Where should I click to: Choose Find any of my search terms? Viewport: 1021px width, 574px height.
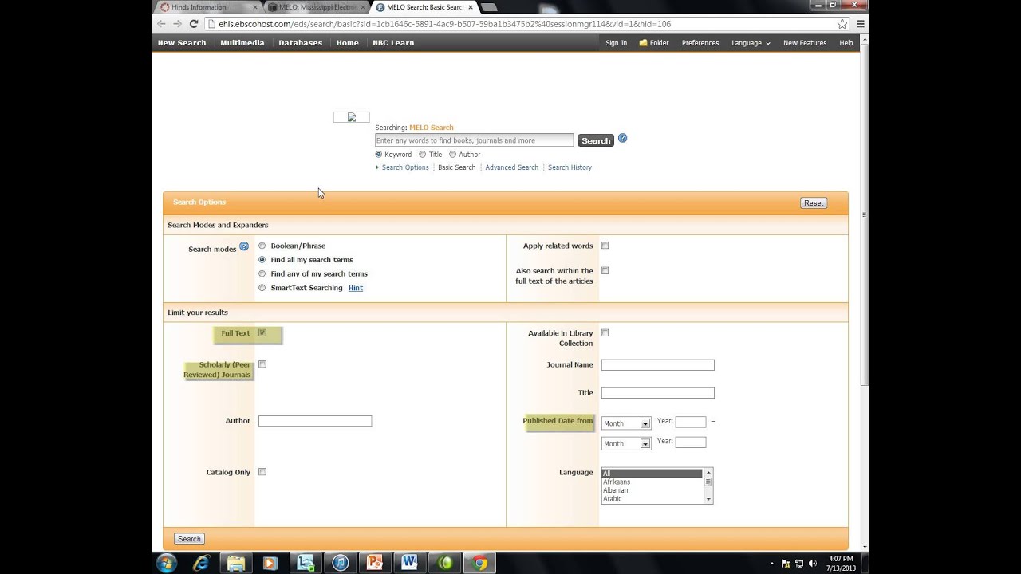pyautogui.click(x=262, y=273)
